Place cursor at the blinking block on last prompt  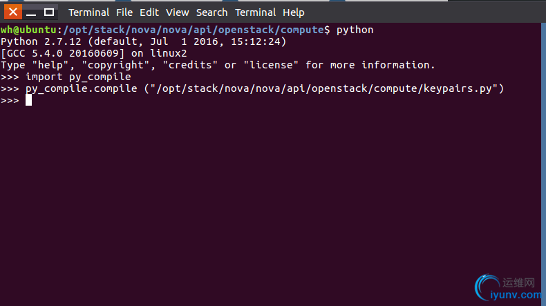click(x=28, y=100)
